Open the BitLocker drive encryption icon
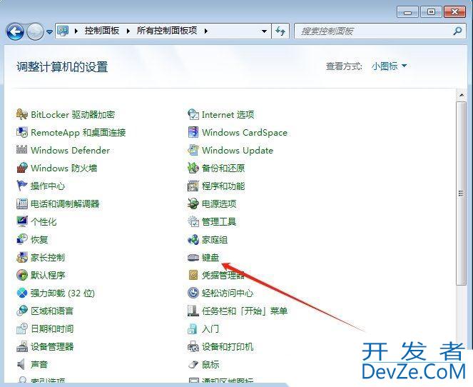Viewport: 473px width, 387px height. point(22,114)
